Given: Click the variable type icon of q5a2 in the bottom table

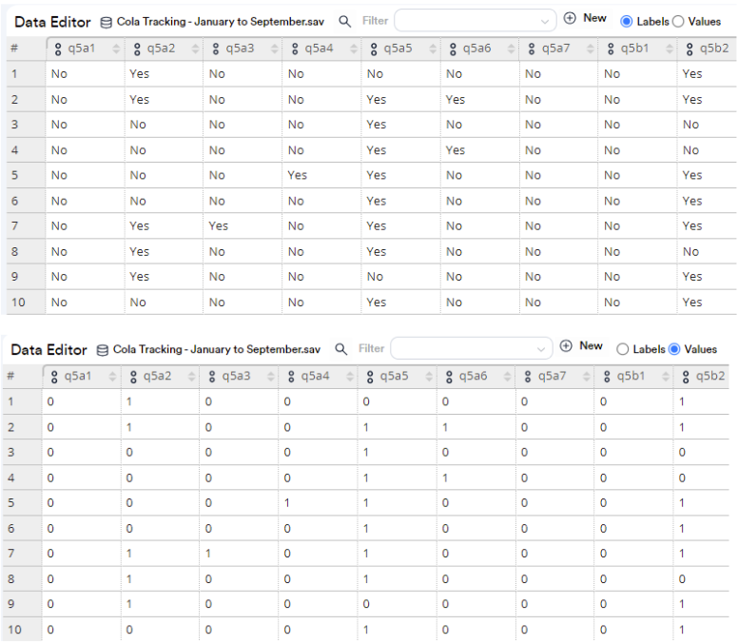Looking at the screenshot, I should tap(133, 377).
